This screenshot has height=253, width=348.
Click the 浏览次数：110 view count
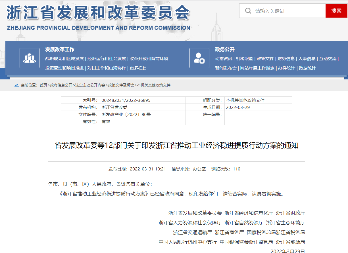tap(226, 169)
